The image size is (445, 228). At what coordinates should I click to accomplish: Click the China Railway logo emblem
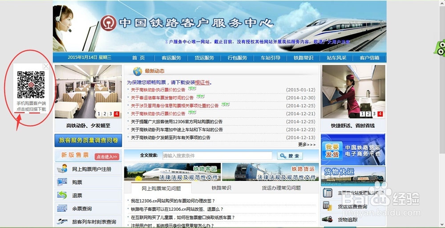(109, 23)
